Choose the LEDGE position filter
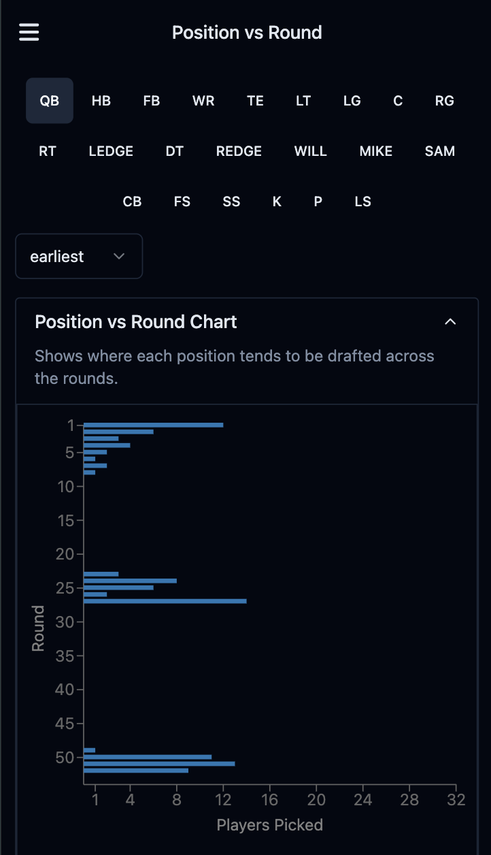491x855 pixels. pos(111,150)
